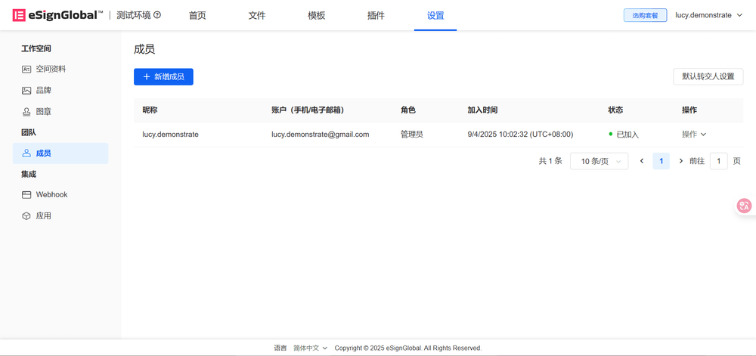Open 应用 apps in the sidebar
The image size is (756, 356).
(x=44, y=215)
